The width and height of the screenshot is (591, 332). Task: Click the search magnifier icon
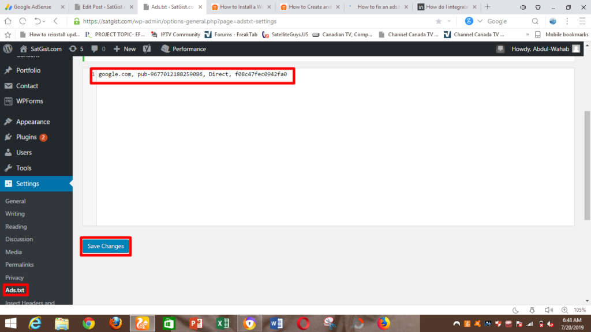pyautogui.click(x=535, y=21)
